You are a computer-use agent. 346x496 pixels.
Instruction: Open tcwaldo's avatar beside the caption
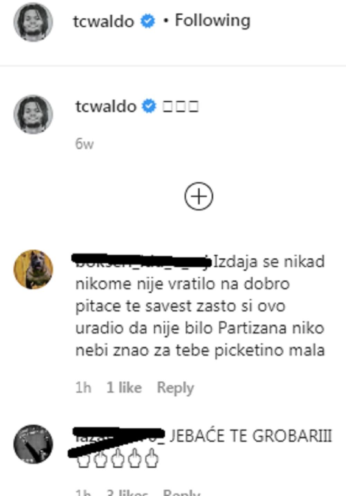tap(33, 114)
